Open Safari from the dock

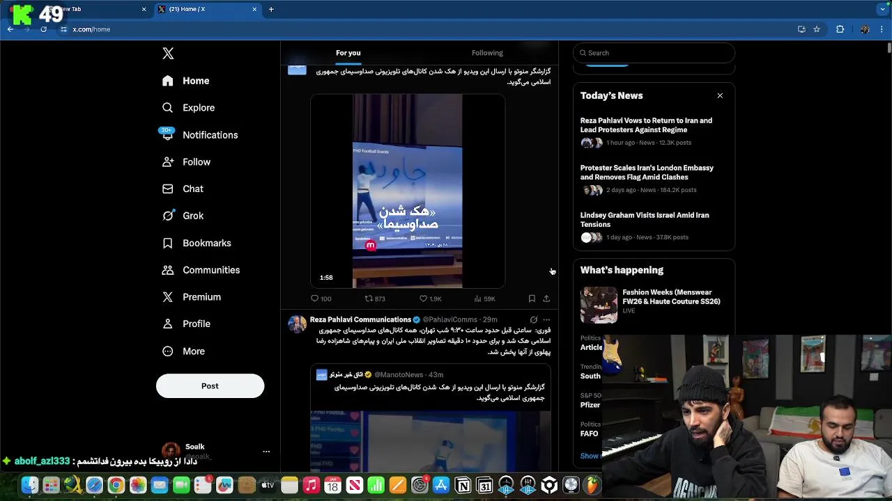(x=94, y=485)
